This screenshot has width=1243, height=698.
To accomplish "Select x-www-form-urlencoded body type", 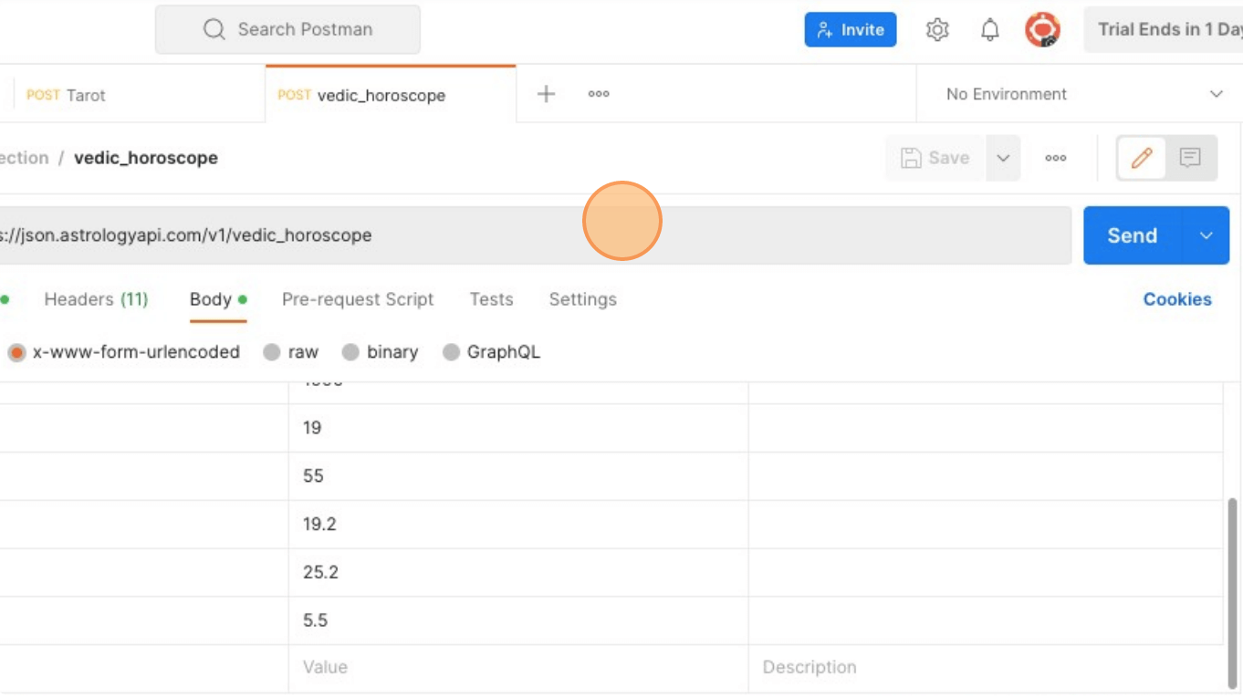I will coord(16,352).
